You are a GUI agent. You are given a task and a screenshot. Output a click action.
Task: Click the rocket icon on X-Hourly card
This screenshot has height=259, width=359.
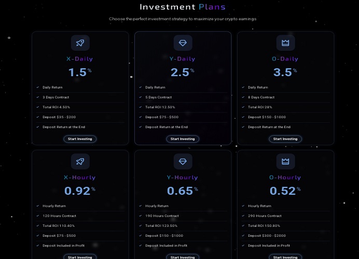coord(80,162)
